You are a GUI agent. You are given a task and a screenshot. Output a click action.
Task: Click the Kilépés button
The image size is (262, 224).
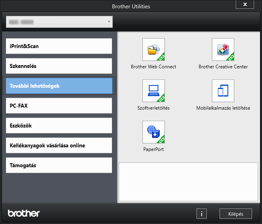tap(236, 214)
